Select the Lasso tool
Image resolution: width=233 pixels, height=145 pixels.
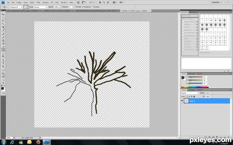point(3,21)
